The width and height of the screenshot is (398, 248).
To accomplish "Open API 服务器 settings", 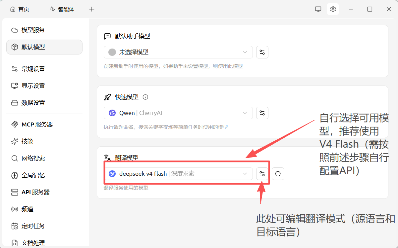I will (x=44, y=192).
